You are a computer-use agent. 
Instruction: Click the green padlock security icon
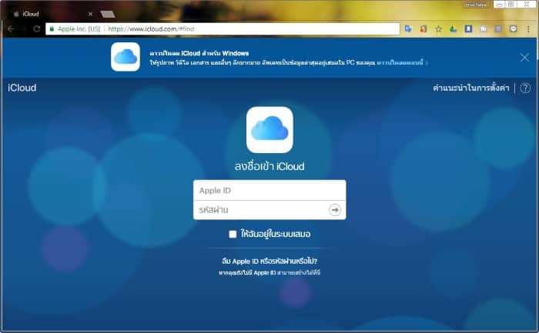tap(52, 28)
